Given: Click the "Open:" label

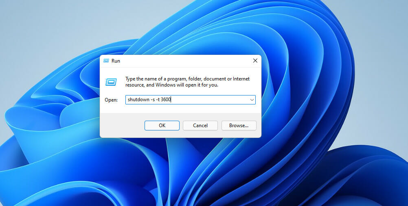Looking at the screenshot, I should click(x=111, y=100).
